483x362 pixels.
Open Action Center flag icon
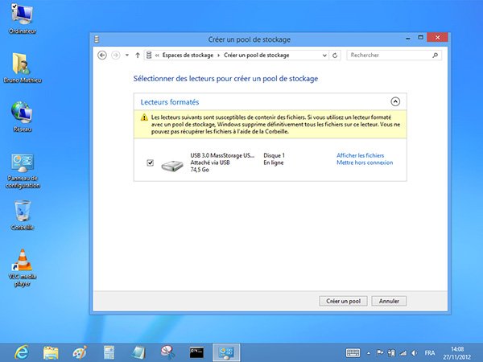[381, 353]
